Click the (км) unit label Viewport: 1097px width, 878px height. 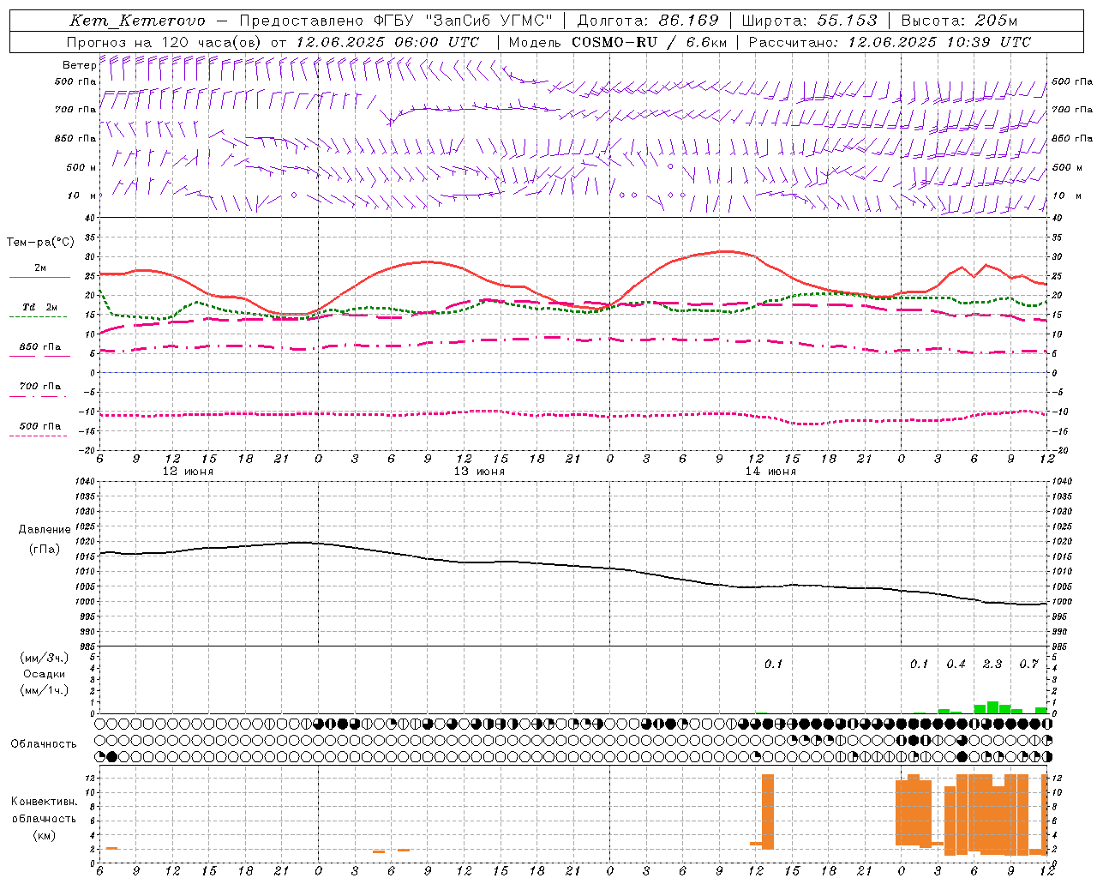click(45, 835)
